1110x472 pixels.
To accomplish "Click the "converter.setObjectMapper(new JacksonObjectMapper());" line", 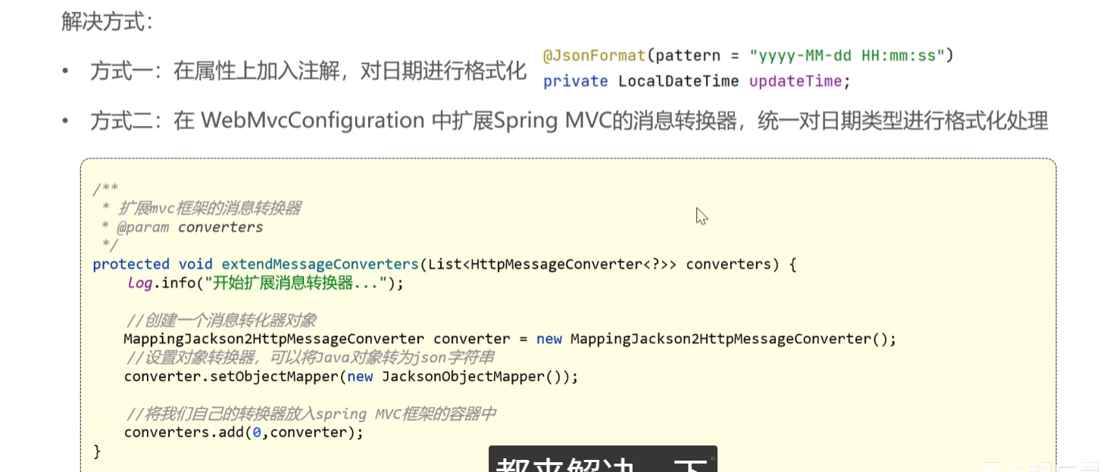I will pyautogui.click(x=351, y=377).
